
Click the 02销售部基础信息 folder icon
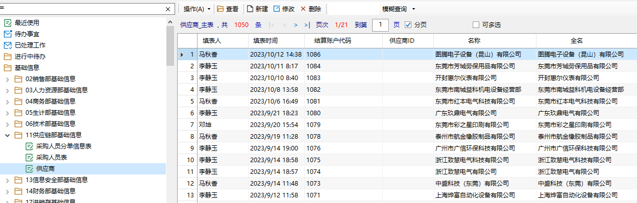point(19,79)
